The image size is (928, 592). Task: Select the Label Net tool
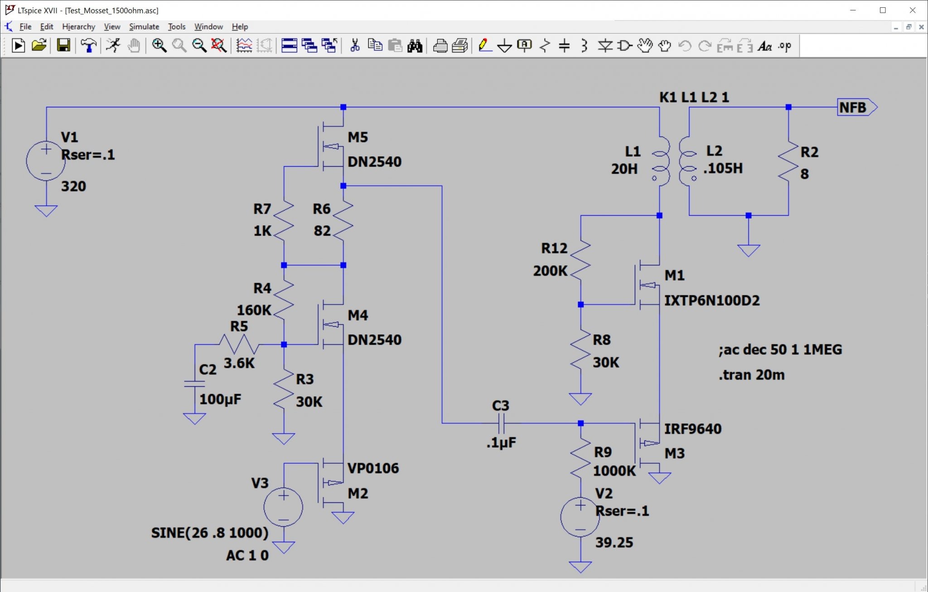[x=524, y=46]
